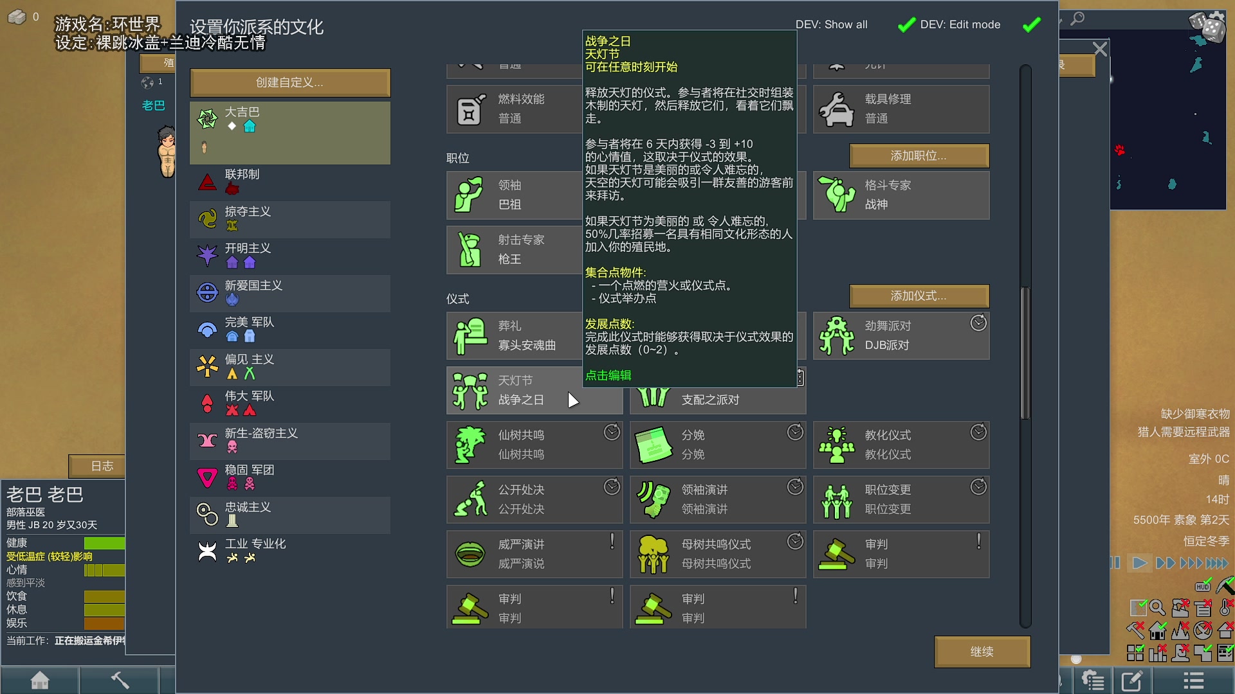The width and height of the screenshot is (1235, 694).
Task: Click the colonist portrait of 老巴
Action: 166,152
